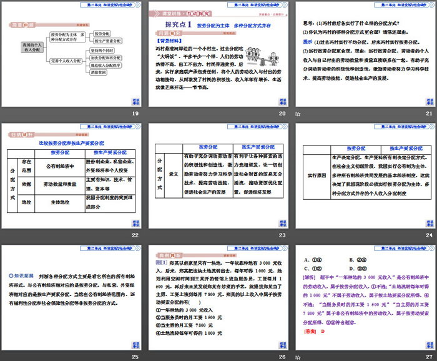The width and height of the screenshot is (437, 361).
Task: Click the 探究点1 heading on slide 20
Action: [178, 24]
